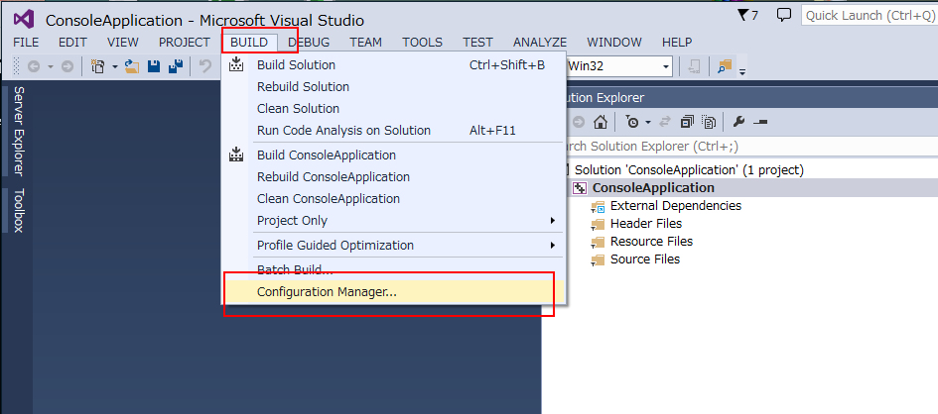The width and height of the screenshot is (938, 414).
Task: Open the WINDOW menu
Action: [614, 43]
